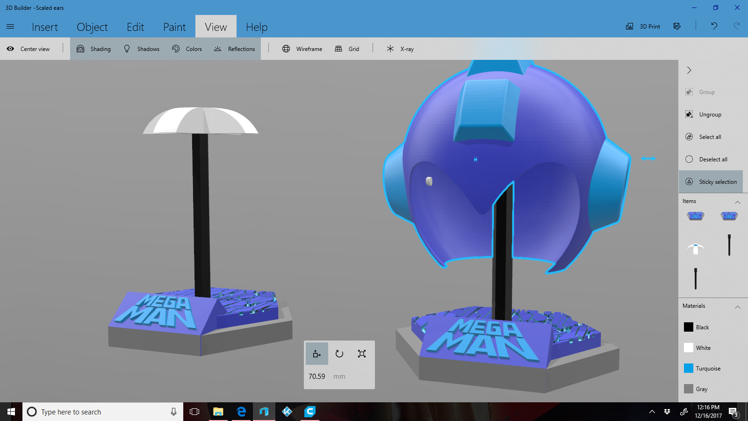Open Microsoft Edge from the taskbar
748x421 pixels.
pyautogui.click(x=241, y=412)
